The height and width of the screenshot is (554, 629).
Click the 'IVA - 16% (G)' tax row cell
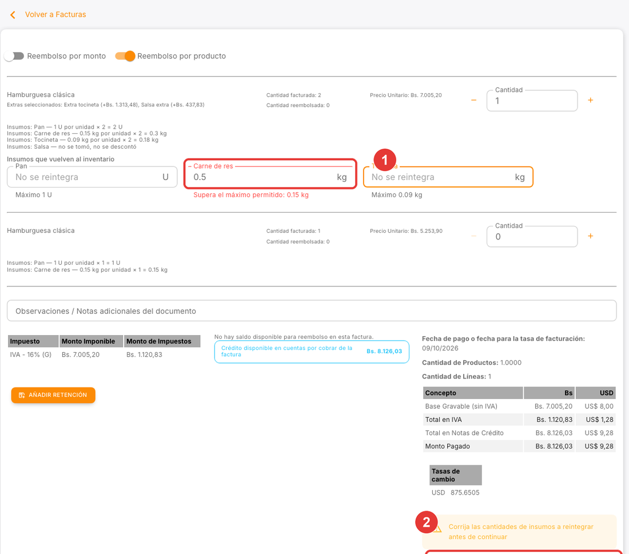click(x=31, y=354)
